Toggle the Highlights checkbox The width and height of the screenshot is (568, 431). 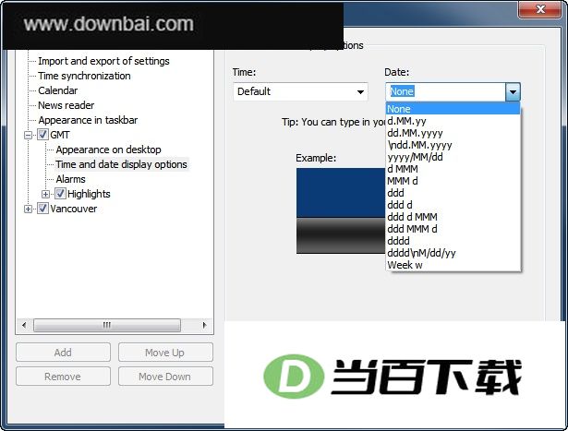click(x=60, y=194)
